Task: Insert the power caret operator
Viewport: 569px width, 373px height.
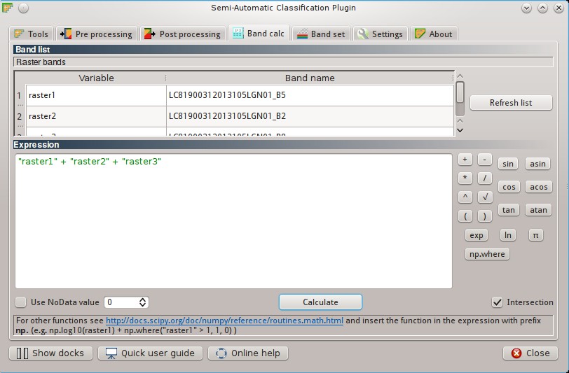Action: pos(465,197)
